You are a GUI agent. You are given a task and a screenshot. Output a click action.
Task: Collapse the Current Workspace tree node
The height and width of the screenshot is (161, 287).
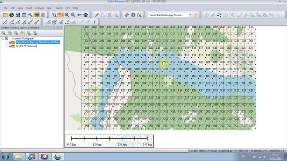coord(3,39)
